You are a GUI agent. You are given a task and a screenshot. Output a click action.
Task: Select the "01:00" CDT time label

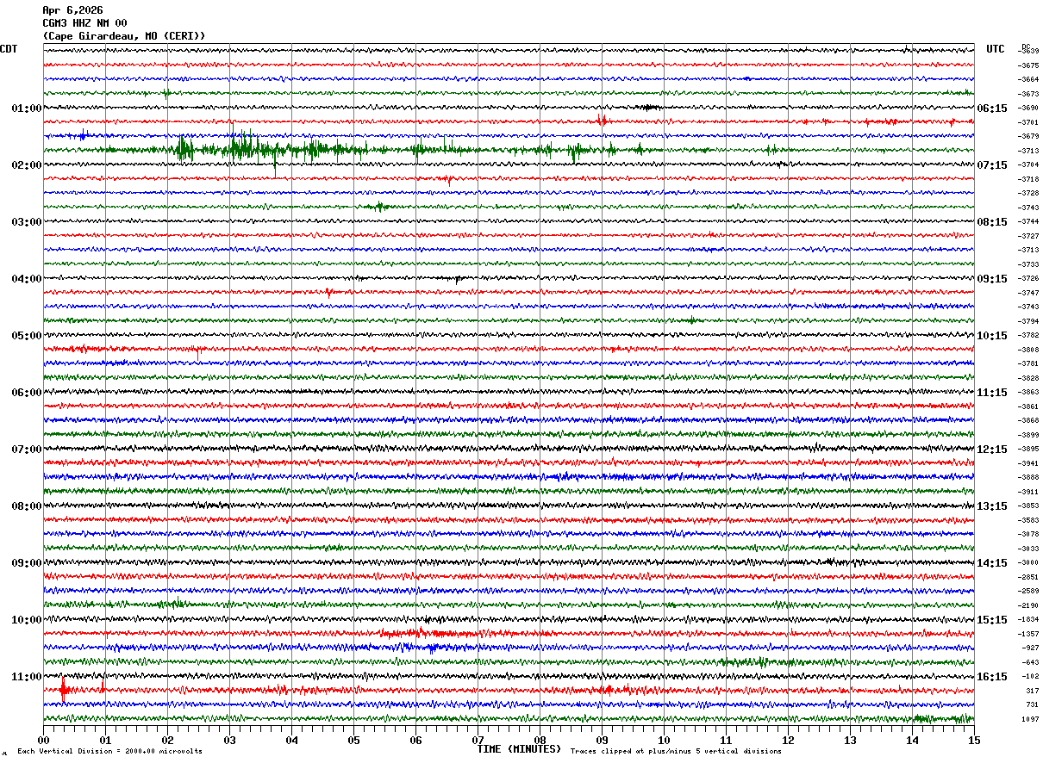pyautogui.click(x=27, y=109)
